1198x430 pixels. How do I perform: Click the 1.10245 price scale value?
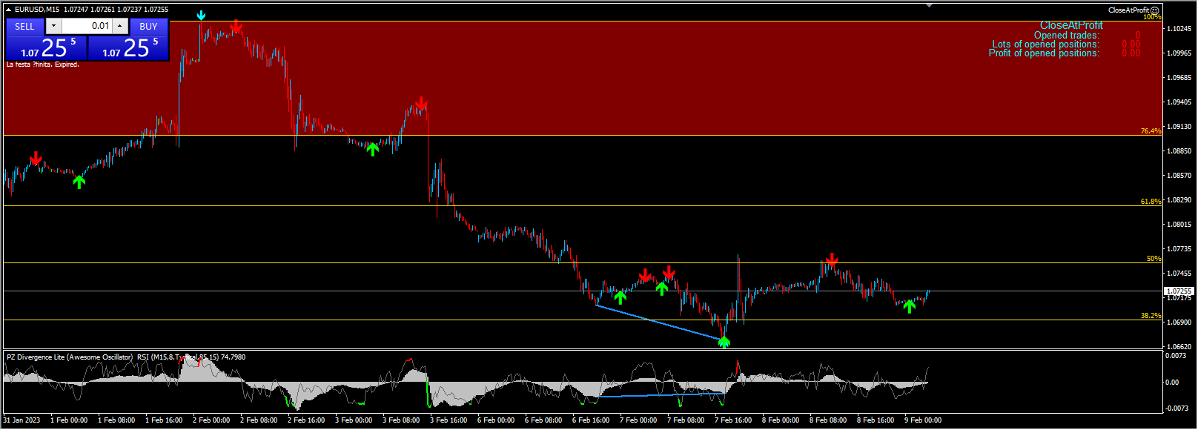tap(1179, 28)
